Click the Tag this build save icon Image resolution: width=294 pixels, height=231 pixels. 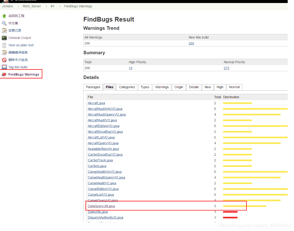(x=4, y=67)
